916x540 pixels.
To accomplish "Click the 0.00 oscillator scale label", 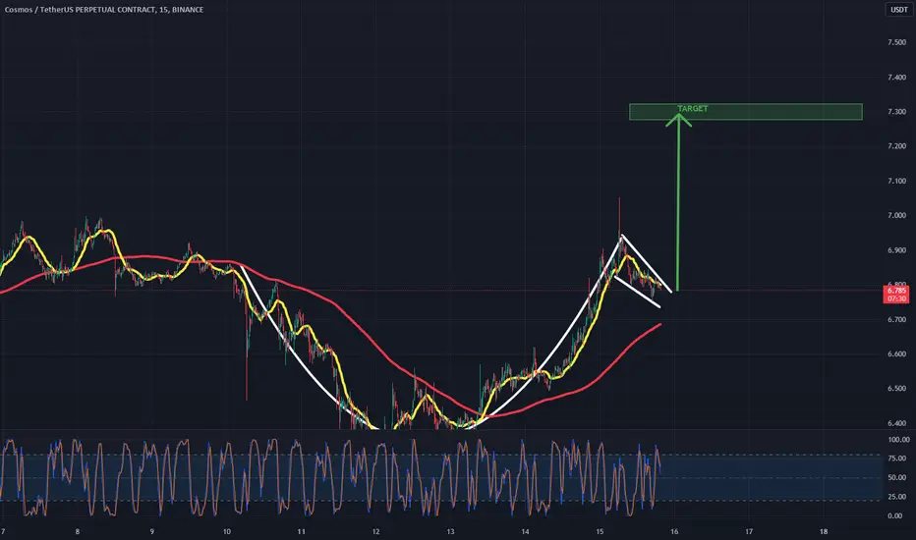I will [x=895, y=516].
